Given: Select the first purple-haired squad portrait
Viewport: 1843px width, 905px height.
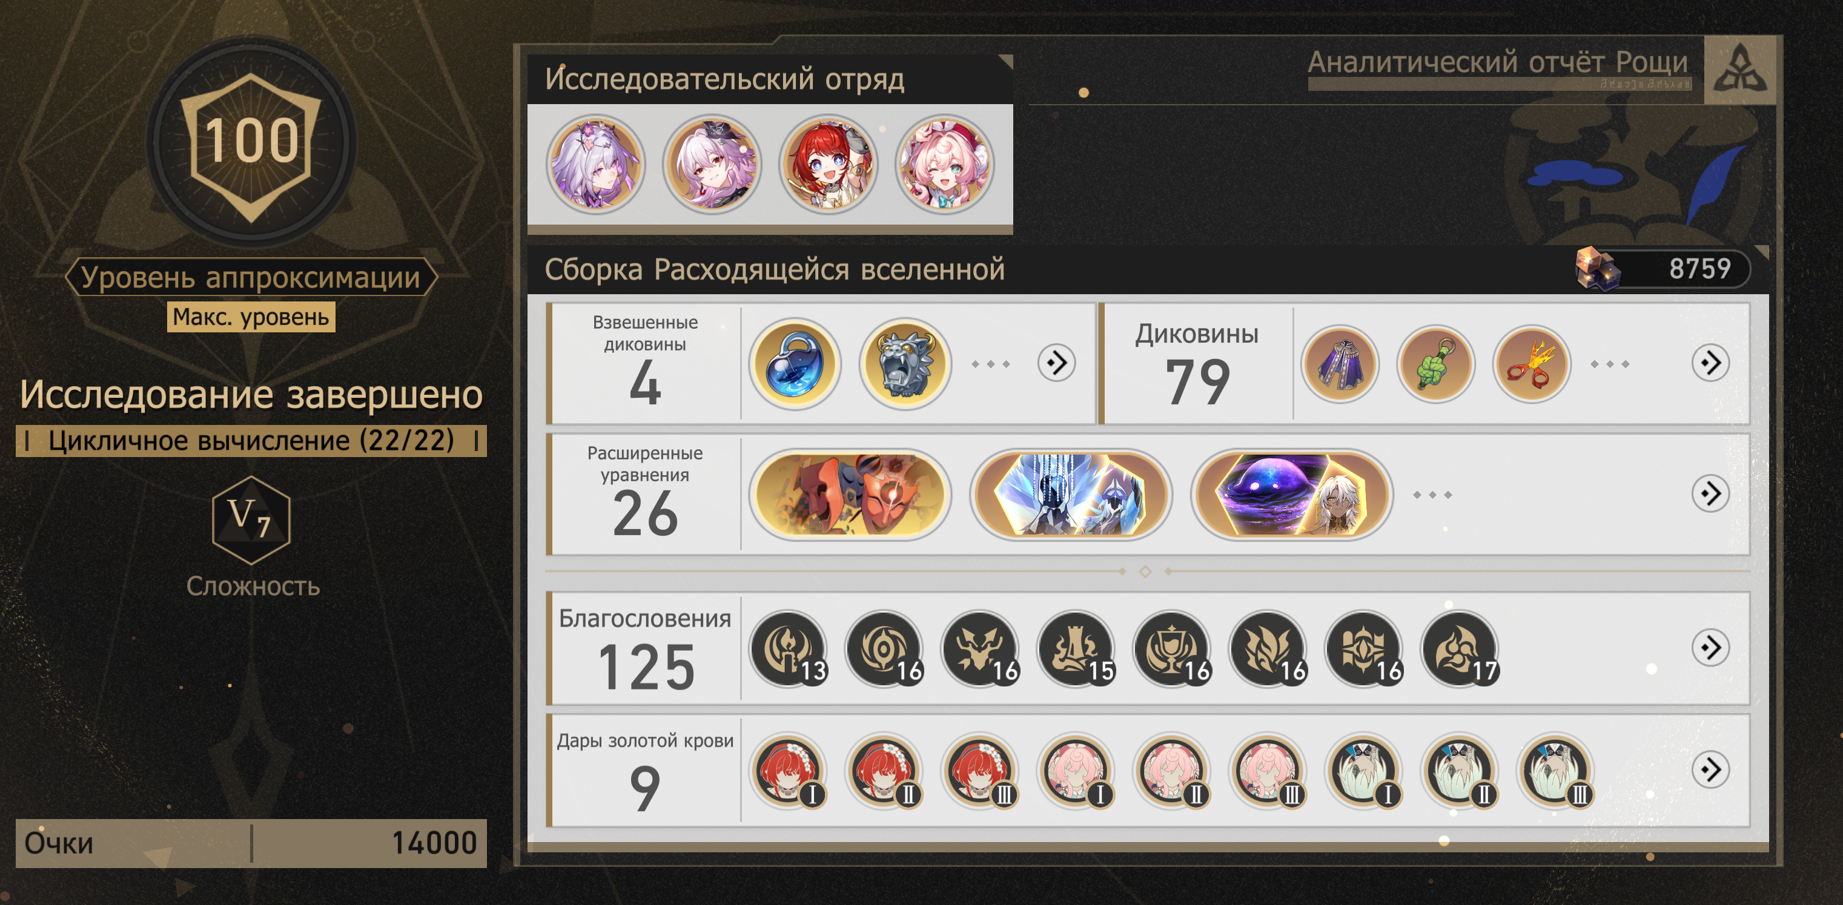Looking at the screenshot, I should (596, 165).
